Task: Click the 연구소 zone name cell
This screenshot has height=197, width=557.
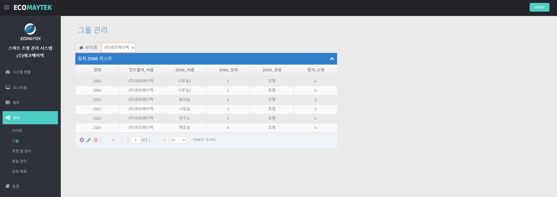Action: click(x=185, y=118)
